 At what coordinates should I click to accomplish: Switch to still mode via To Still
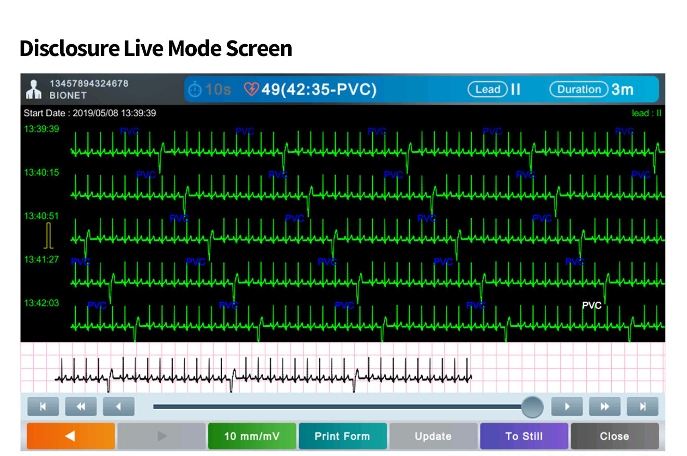click(x=524, y=436)
